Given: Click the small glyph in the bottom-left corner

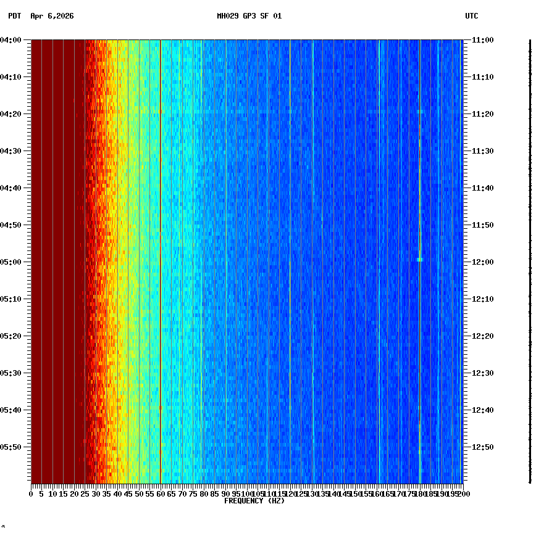Looking at the screenshot, I should (x=4, y=527).
